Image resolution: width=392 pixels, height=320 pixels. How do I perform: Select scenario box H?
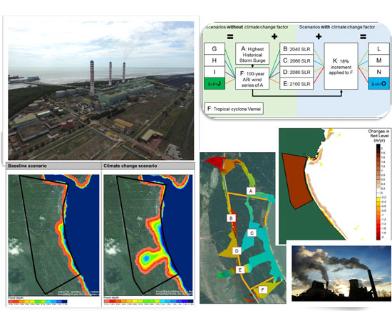[x=215, y=60]
